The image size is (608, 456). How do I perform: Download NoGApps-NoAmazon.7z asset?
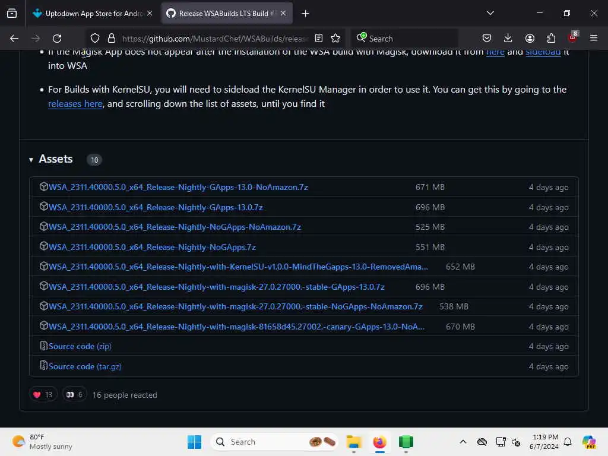tap(175, 227)
